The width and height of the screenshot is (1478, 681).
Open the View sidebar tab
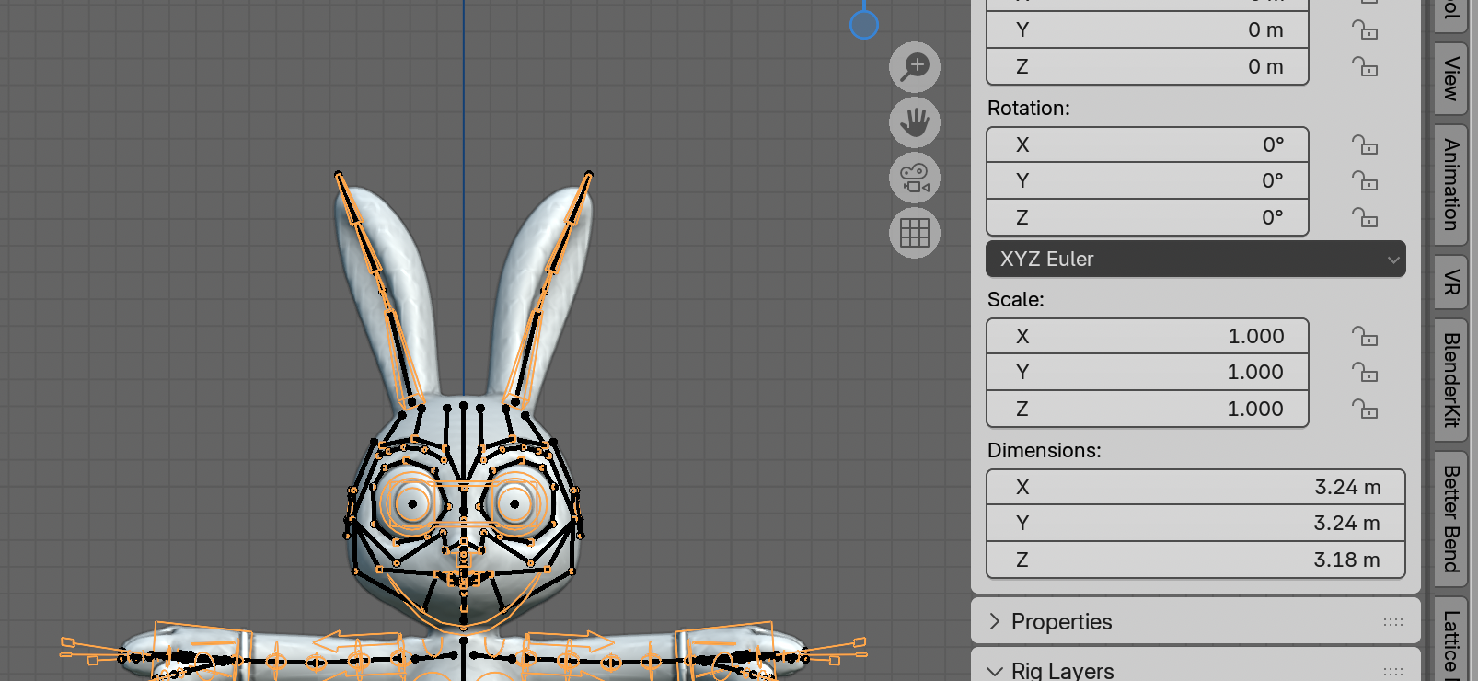tap(1451, 79)
